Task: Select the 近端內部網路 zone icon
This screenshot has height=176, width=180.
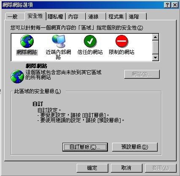Action: tap(59, 41)
